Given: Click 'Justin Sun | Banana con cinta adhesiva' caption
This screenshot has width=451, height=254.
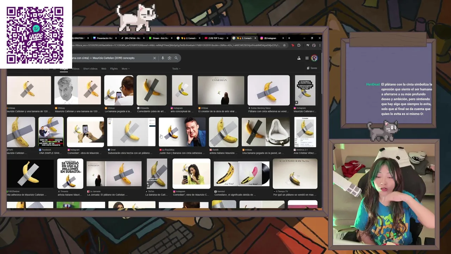Looking at the screenshot, I should pos(181,153).
